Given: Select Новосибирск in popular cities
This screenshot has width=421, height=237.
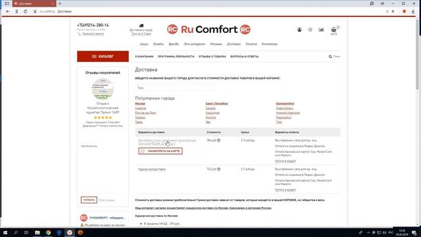Looking at the screenshot, I should 285,108.
